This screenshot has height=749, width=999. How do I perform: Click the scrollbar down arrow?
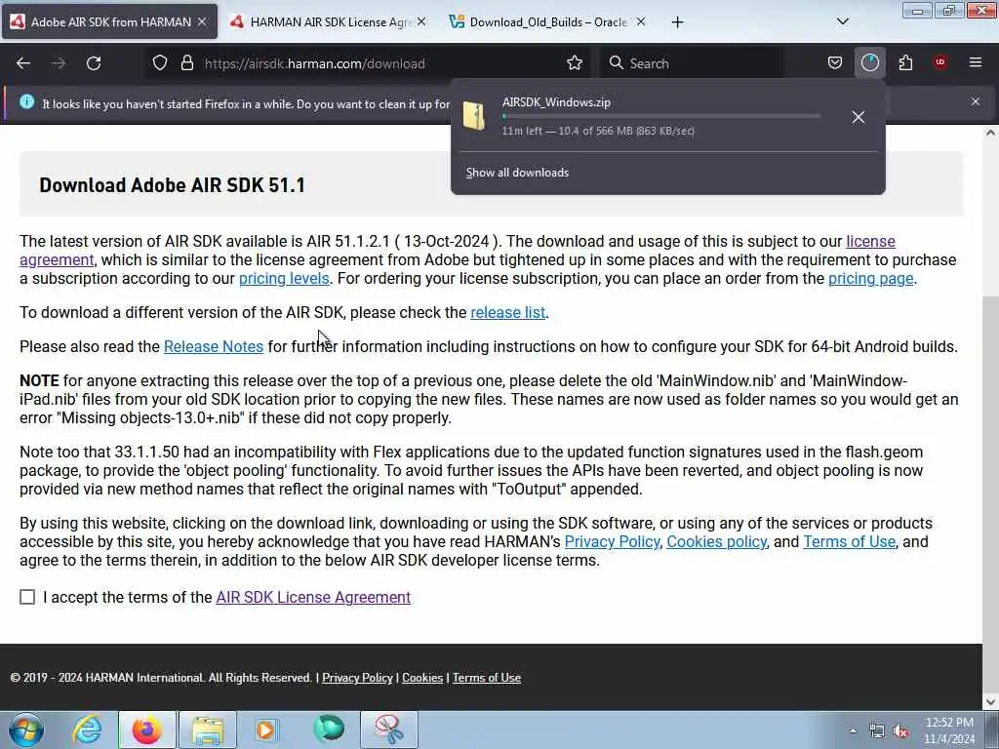point(991,702)
